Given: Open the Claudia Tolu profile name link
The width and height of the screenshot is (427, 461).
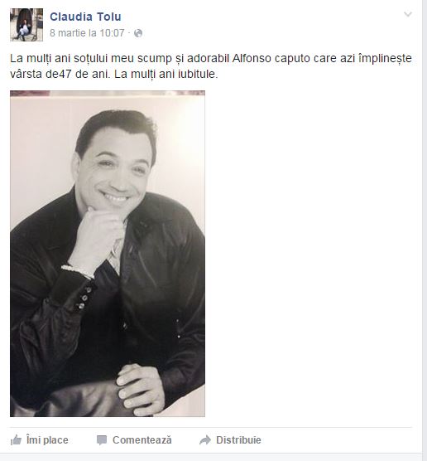Looking at the screenshot, I should pyautogui.click(x=85, y=17).
